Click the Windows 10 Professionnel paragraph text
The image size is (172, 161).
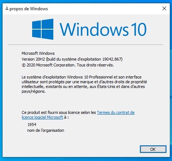coord(84,84)
